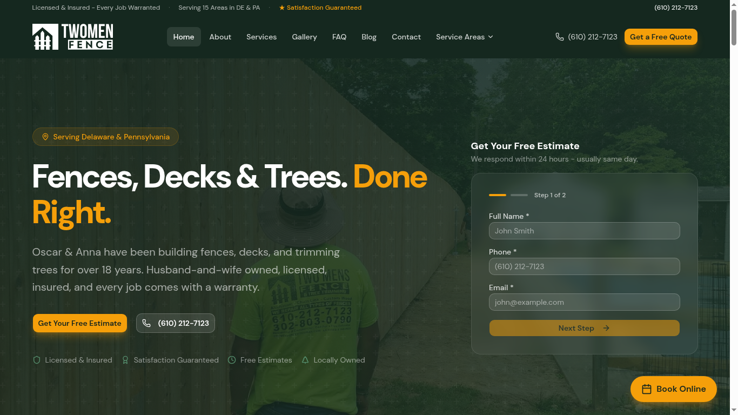Click the Step 1 of 2 progress bar

(508, 195)
